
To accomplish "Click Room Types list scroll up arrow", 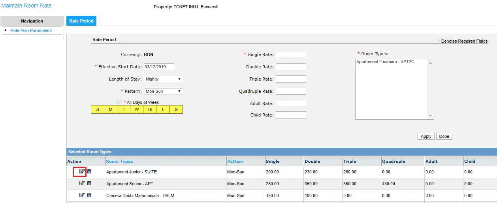I will point(431,62).
